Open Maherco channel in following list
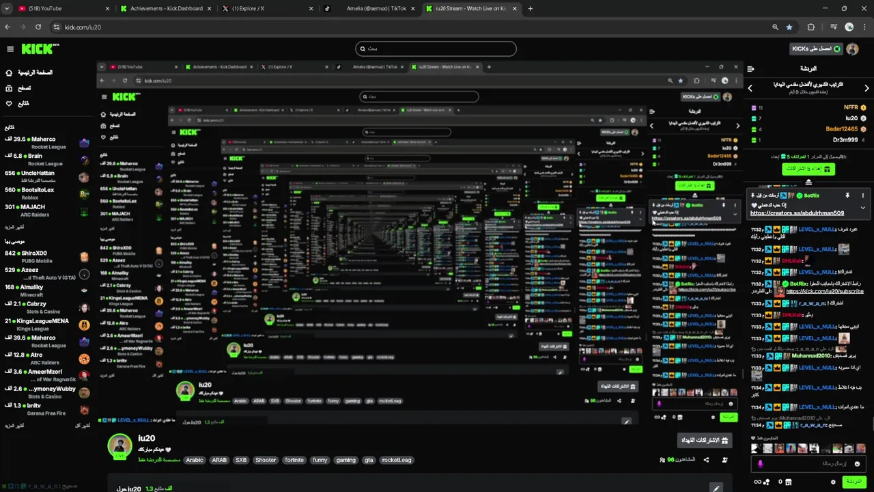Viewport: 874px width, 492px height. [x=45, y=143]
